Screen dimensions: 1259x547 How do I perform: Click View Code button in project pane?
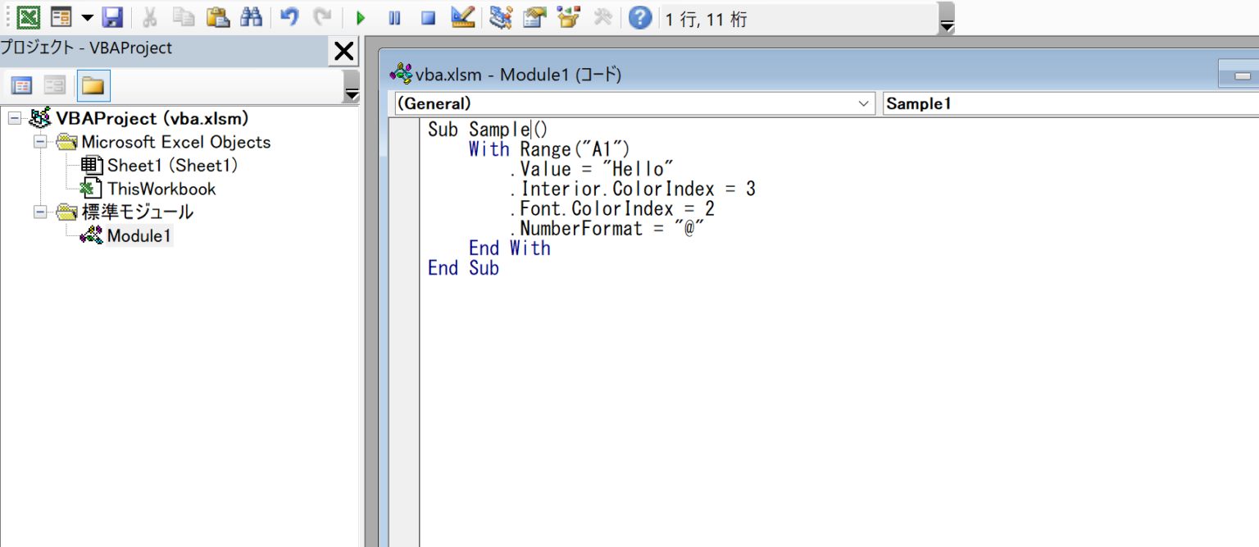(21, 85)
